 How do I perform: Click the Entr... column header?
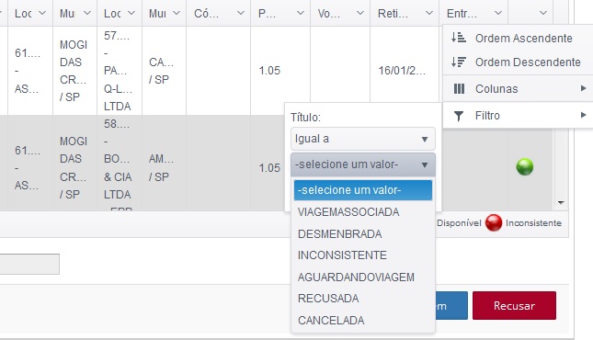click(x=473, y=13)
